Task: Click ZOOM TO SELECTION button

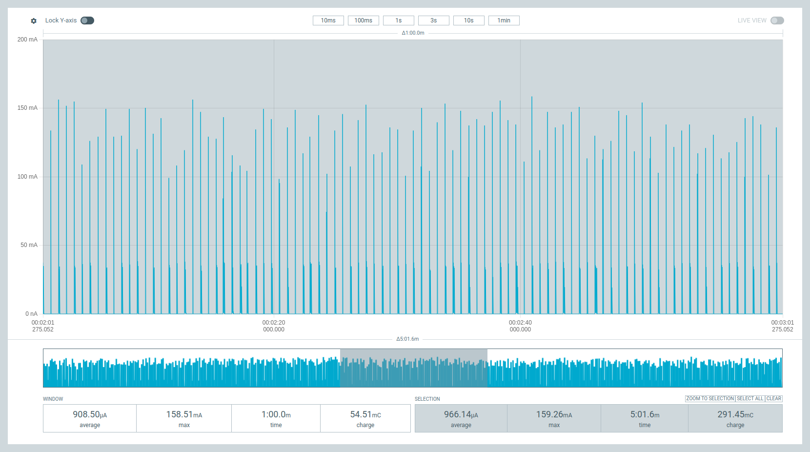Action: pyautogui.click(x=710, y=399)
